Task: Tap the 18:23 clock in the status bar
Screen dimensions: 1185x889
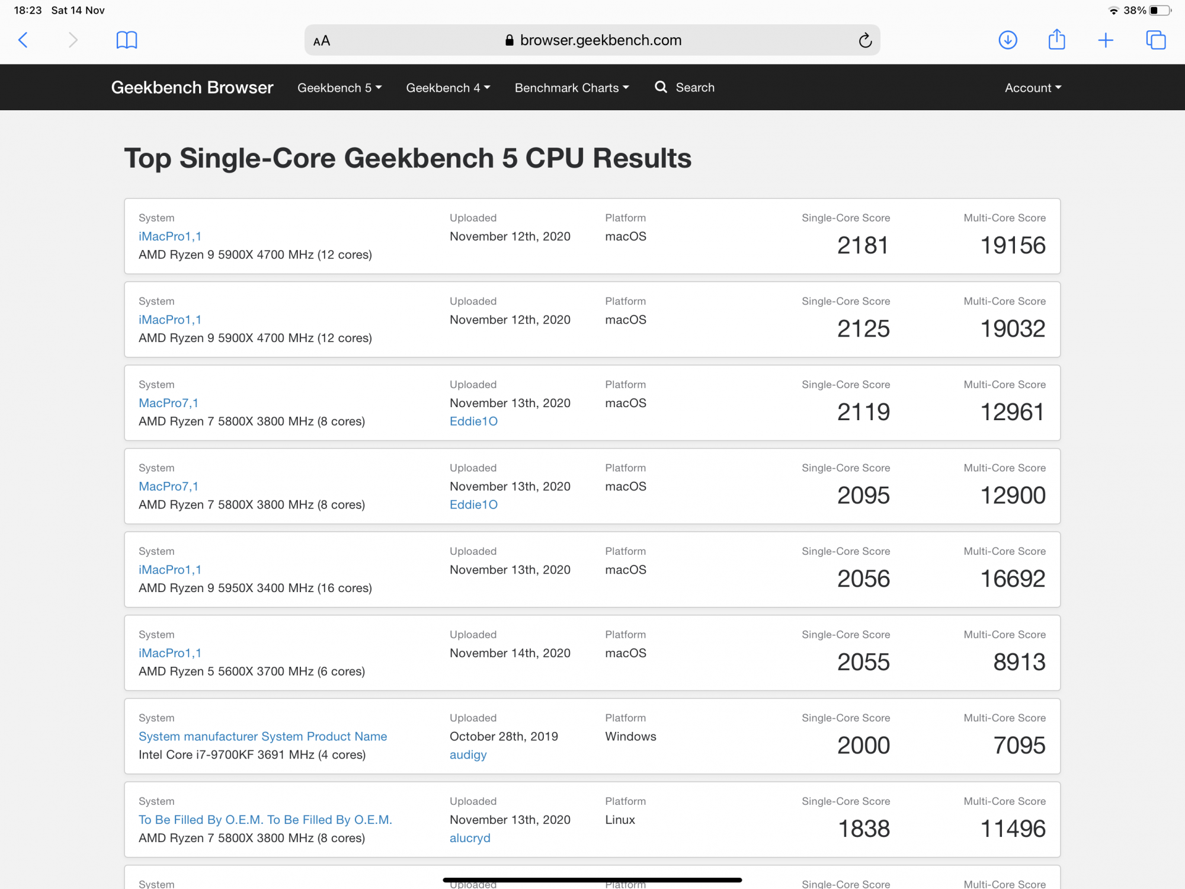Action: click(x=28, y=11)
